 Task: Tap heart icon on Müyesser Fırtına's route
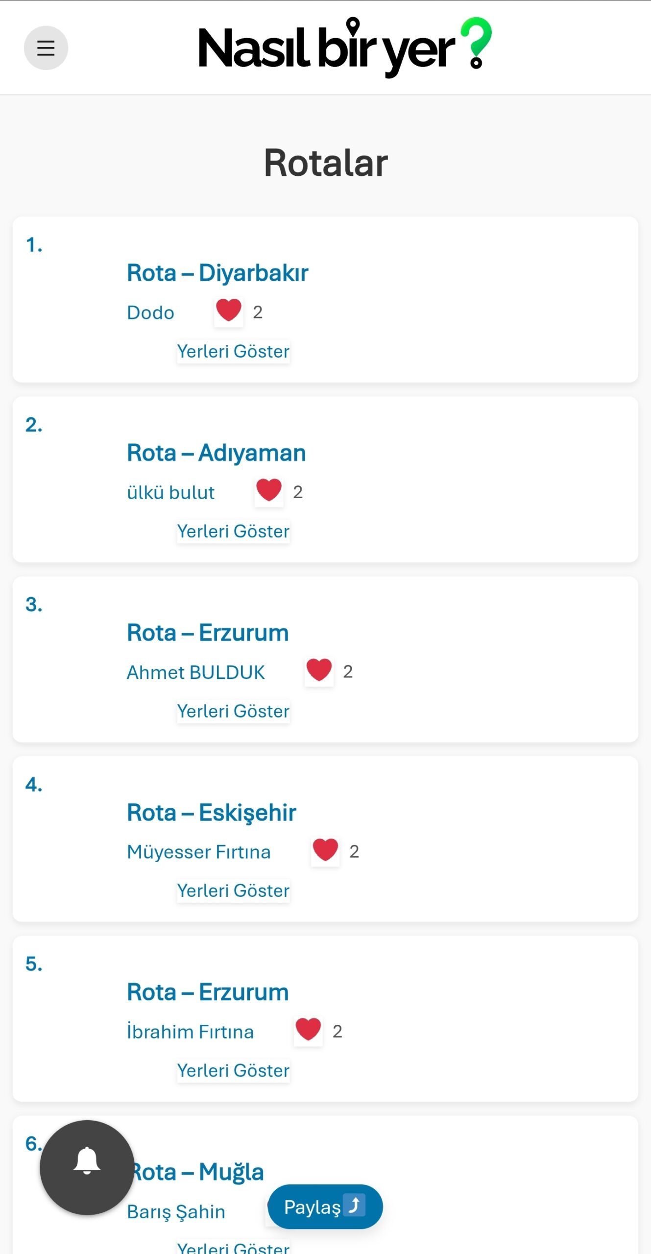(325, 851)
